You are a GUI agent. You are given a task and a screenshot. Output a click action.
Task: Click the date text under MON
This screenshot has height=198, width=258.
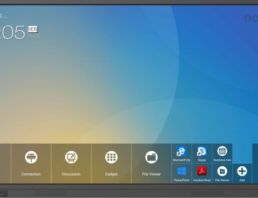(x=34, y=36)
